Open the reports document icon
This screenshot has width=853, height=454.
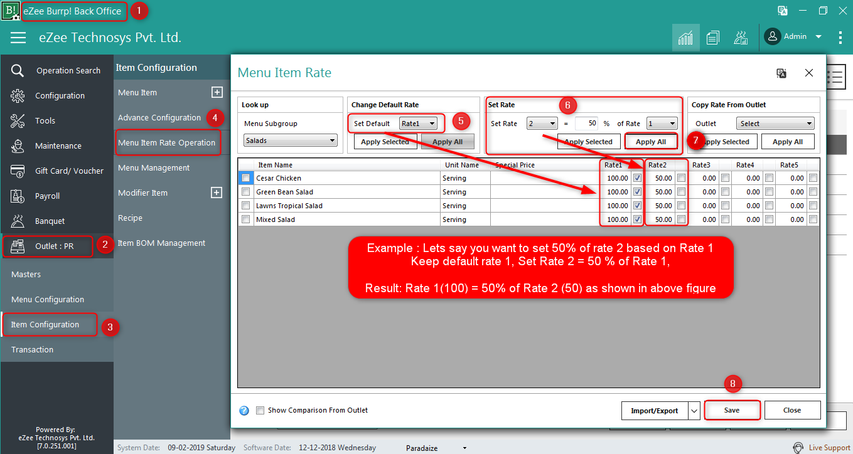(712, 38)
